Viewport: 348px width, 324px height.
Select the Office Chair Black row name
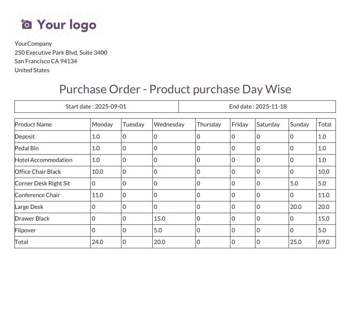[38, 172]
